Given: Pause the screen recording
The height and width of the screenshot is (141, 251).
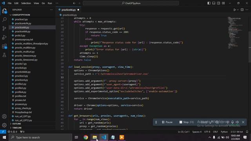Looking at the screenshot, I should pos(167,122).
